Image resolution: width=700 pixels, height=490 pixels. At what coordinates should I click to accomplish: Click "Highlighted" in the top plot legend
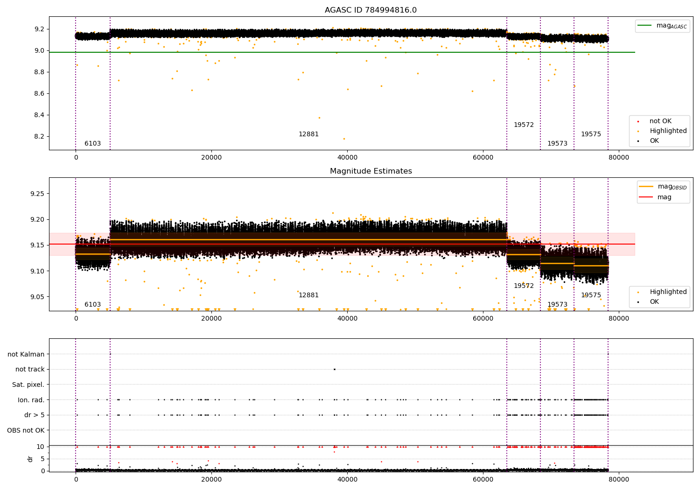(x=668, y=131)
